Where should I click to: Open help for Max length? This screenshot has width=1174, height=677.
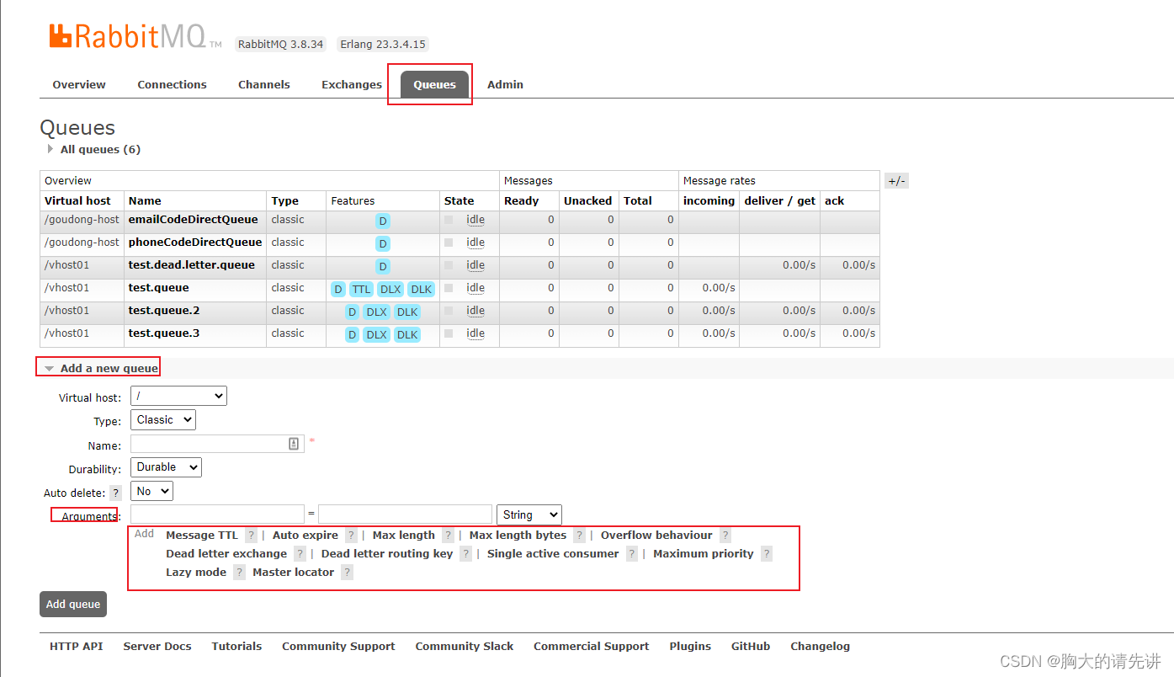[x=448, y=536]
